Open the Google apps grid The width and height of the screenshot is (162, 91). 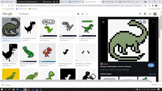(150, 14)
